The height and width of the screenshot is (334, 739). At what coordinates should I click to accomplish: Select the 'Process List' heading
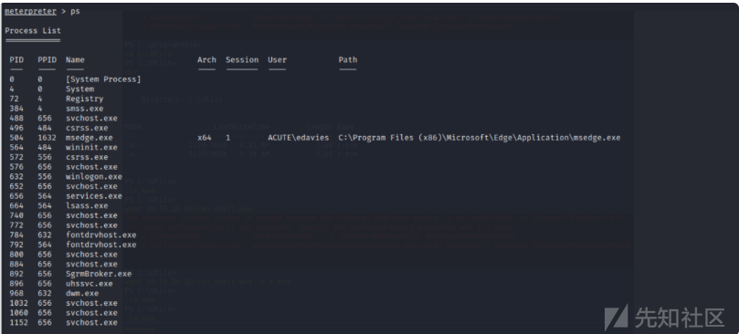click(33, 31)
